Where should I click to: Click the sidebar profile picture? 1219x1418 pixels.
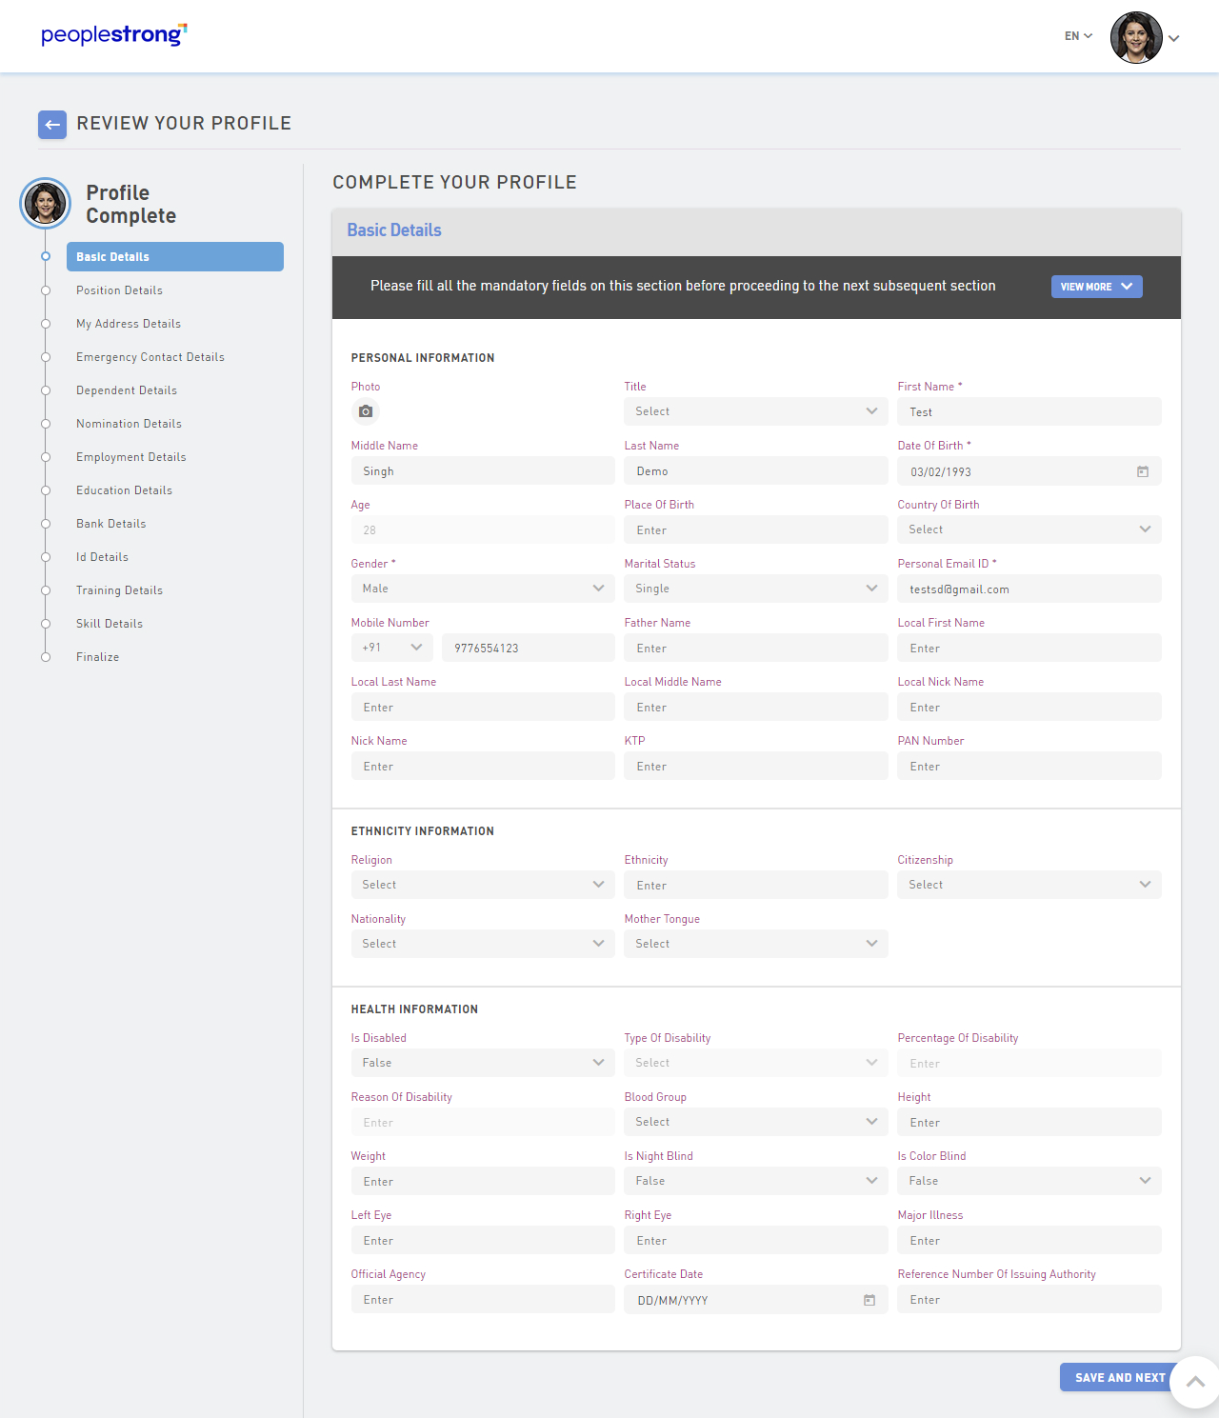46,203
